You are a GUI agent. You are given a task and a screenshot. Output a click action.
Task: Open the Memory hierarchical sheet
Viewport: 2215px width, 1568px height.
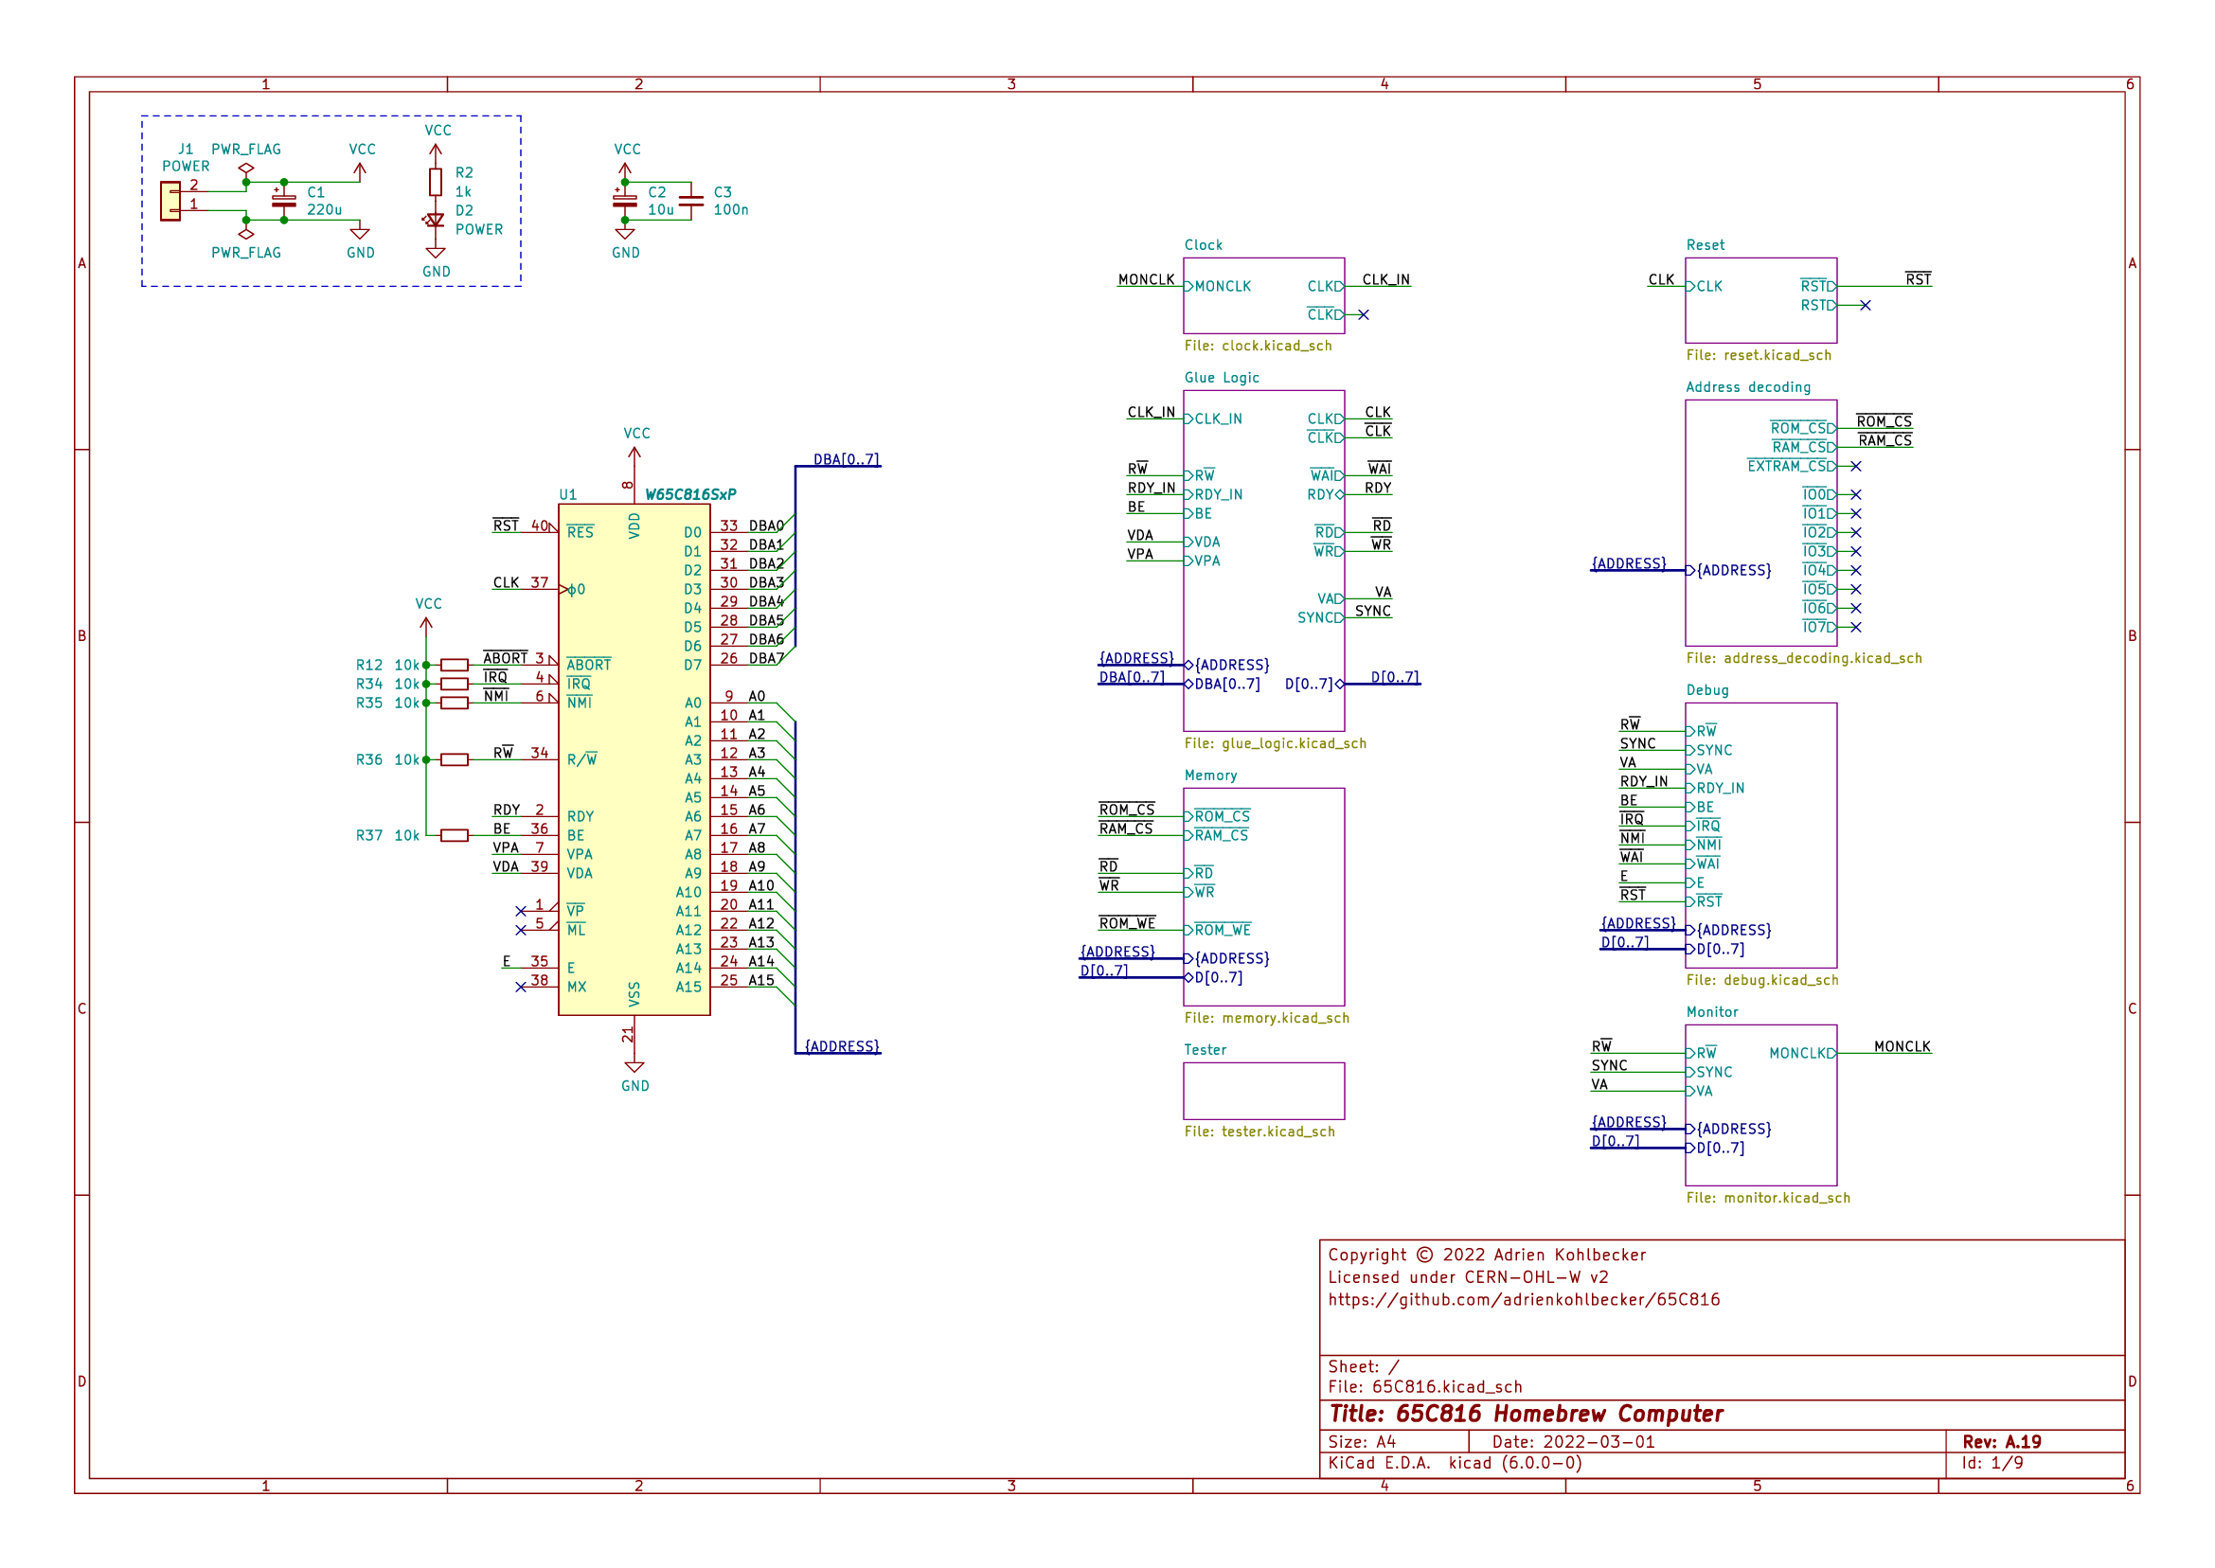[x=1263, y=897]
